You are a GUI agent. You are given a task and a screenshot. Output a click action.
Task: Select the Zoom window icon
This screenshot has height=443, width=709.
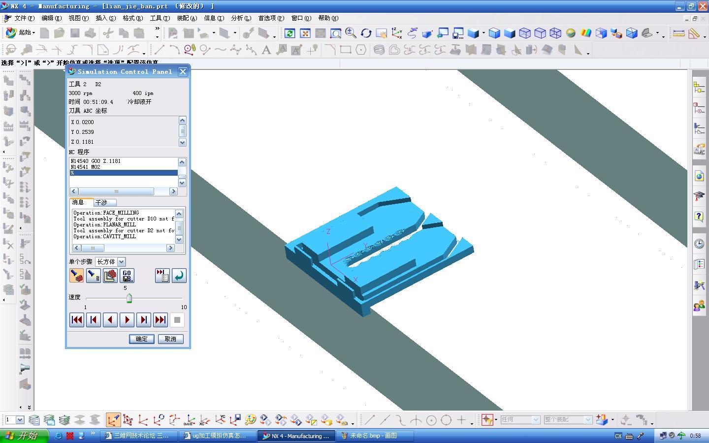pyautogui.click(x=336, y=33)
